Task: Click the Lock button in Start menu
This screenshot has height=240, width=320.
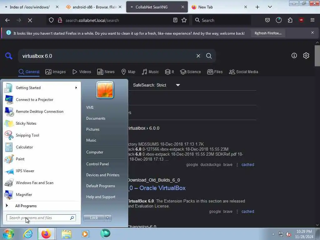Action: pyautogui.click(x=94, y=218)
